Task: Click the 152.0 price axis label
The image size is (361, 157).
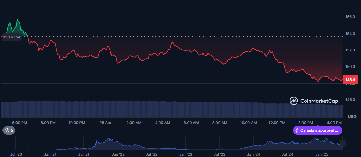Action: pos(350,50)
